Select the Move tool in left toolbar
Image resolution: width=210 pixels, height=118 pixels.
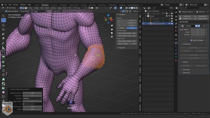pyautogui.click(x=4, y=25)
